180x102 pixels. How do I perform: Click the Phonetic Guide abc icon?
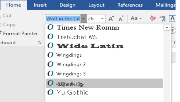pyautogui.click(x=163, y=19)
